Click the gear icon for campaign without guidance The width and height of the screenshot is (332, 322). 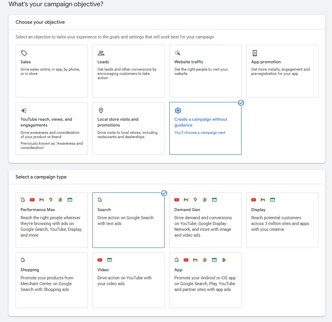(178, 111)
